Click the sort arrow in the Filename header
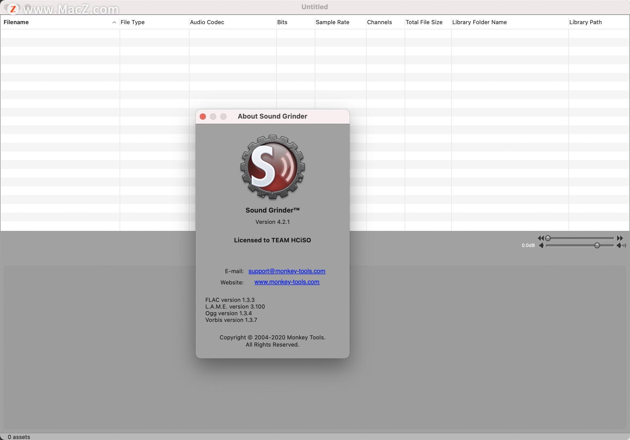630x440 pixels. point(114,22)
